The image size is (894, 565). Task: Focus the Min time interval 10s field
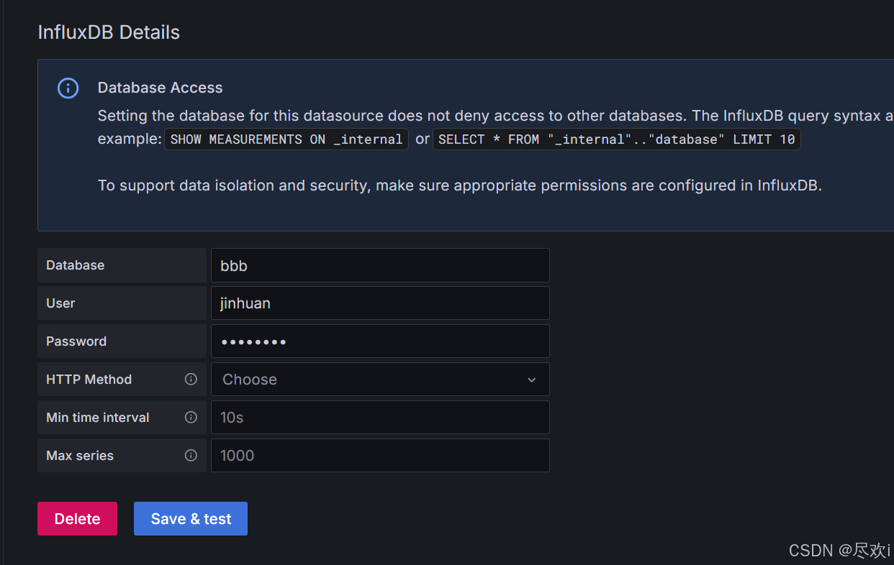click(380, 418)
